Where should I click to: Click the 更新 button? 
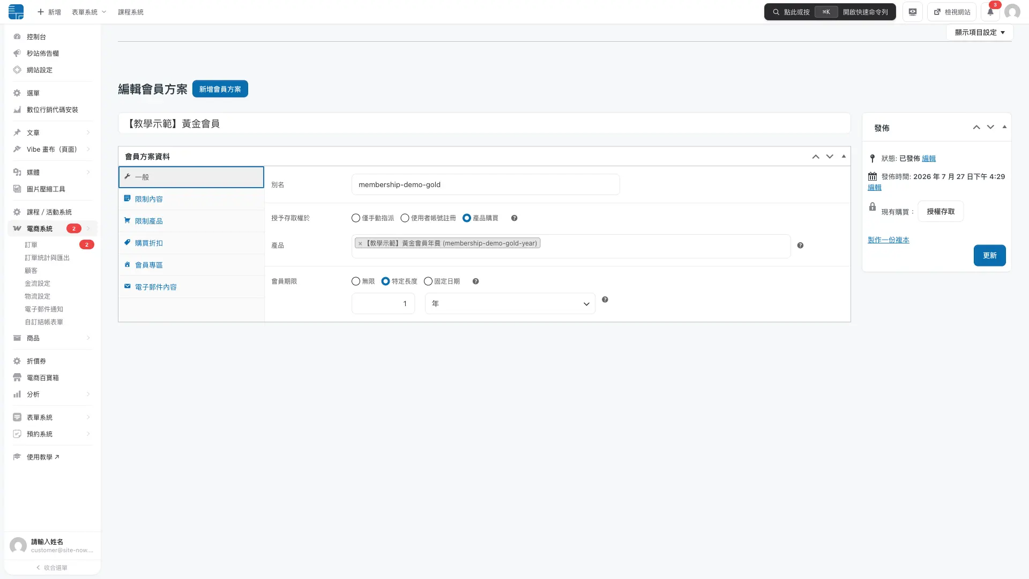click(x=989, y=256)
